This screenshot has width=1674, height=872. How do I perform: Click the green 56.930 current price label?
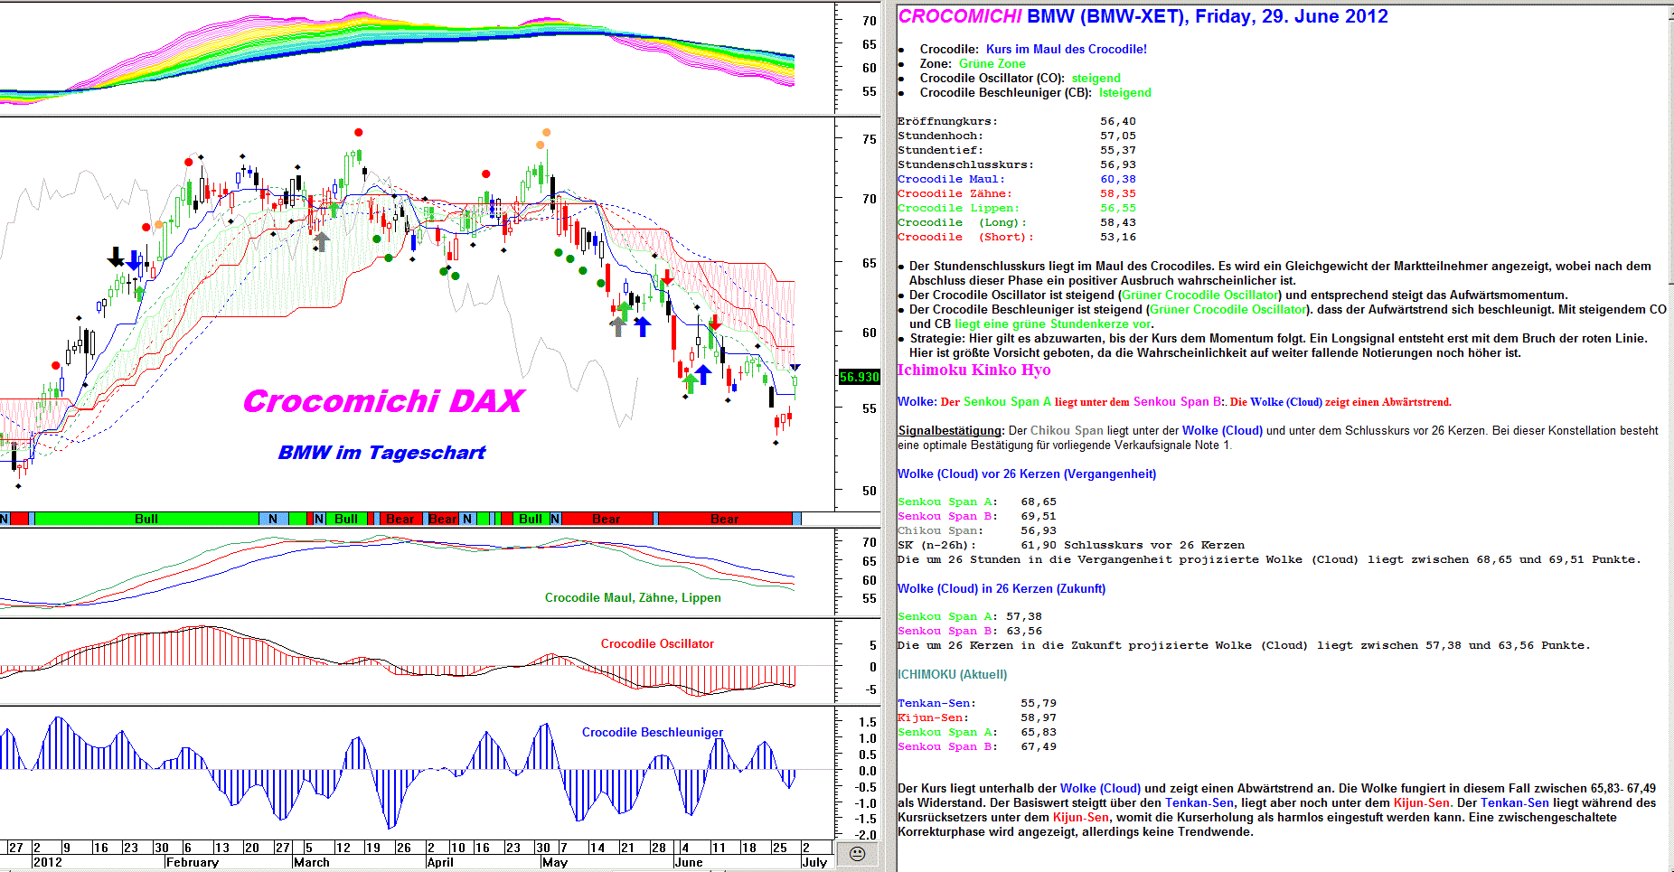click(x=859, y=377)
